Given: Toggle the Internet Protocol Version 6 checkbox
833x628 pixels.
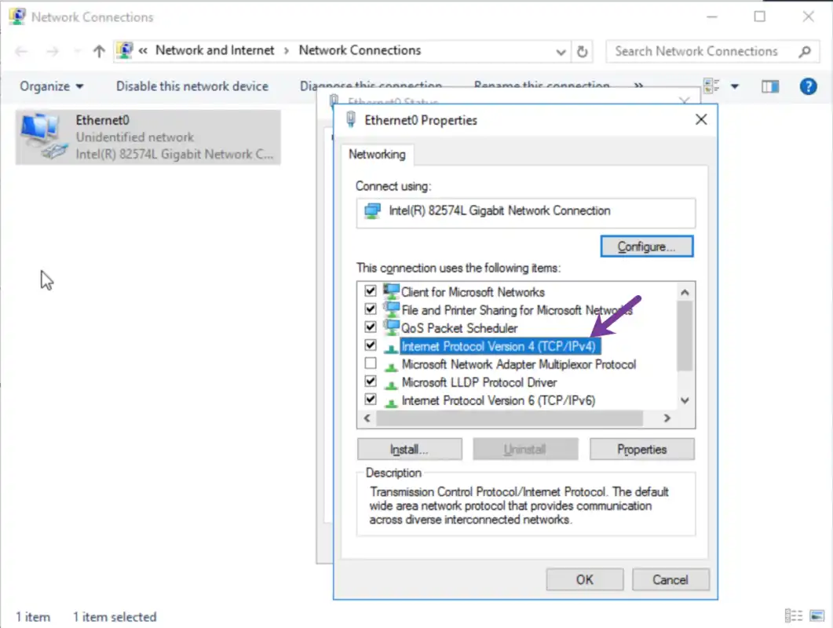Looking at the screenshot, I should [x=371, y=400].
